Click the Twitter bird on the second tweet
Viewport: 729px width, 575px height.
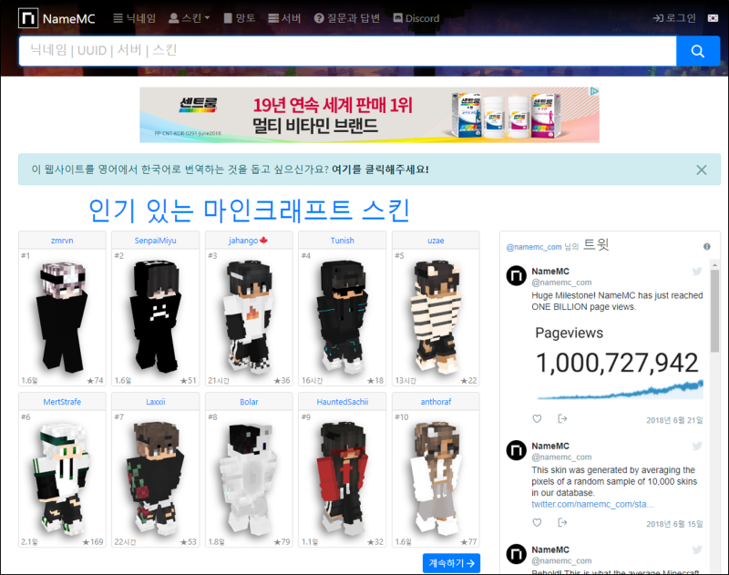coord(697,447)
